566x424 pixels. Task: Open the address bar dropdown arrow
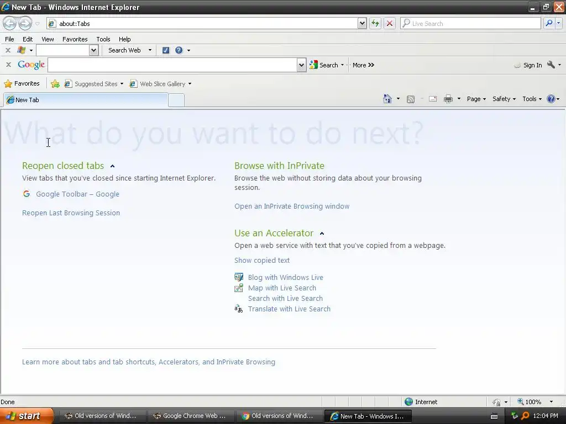(362, 23)
